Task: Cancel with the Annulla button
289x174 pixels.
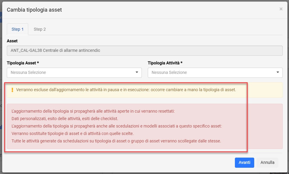Action: click(267, 163)
